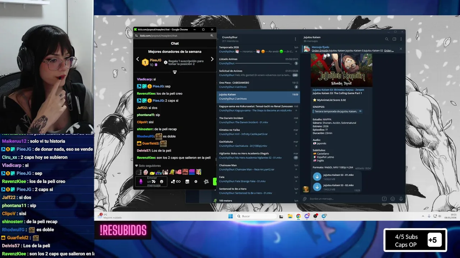Open Jujutsu Kaisen chat options menu
This screenshot has width=460, height=258.
click(401, 39)
